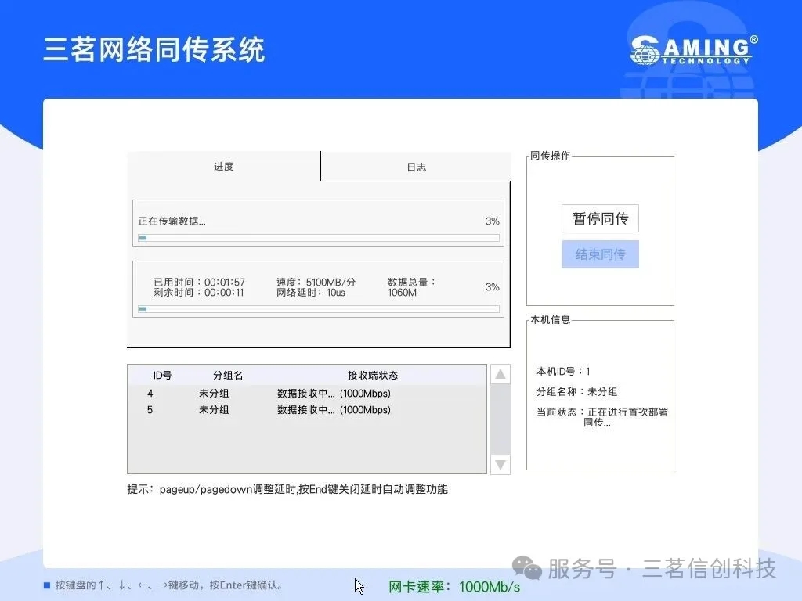Viewport: 802px width, 601px height.
Task: Click the 结束同传 button
Action: (600, 254)
